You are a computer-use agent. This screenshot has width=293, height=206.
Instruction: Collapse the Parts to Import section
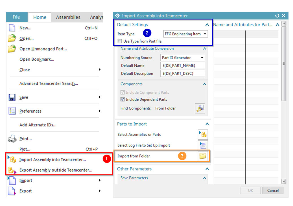click(207, 124)
